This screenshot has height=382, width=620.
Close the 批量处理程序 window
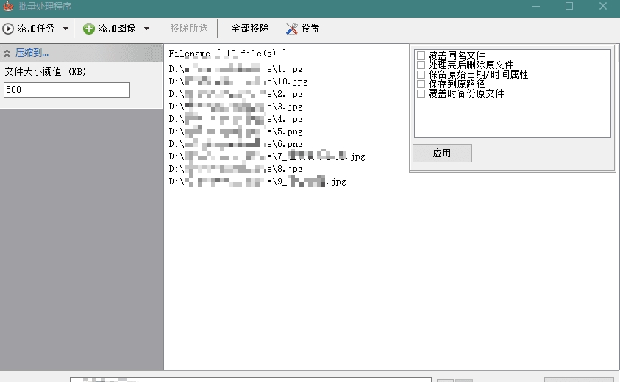point(603,7)
